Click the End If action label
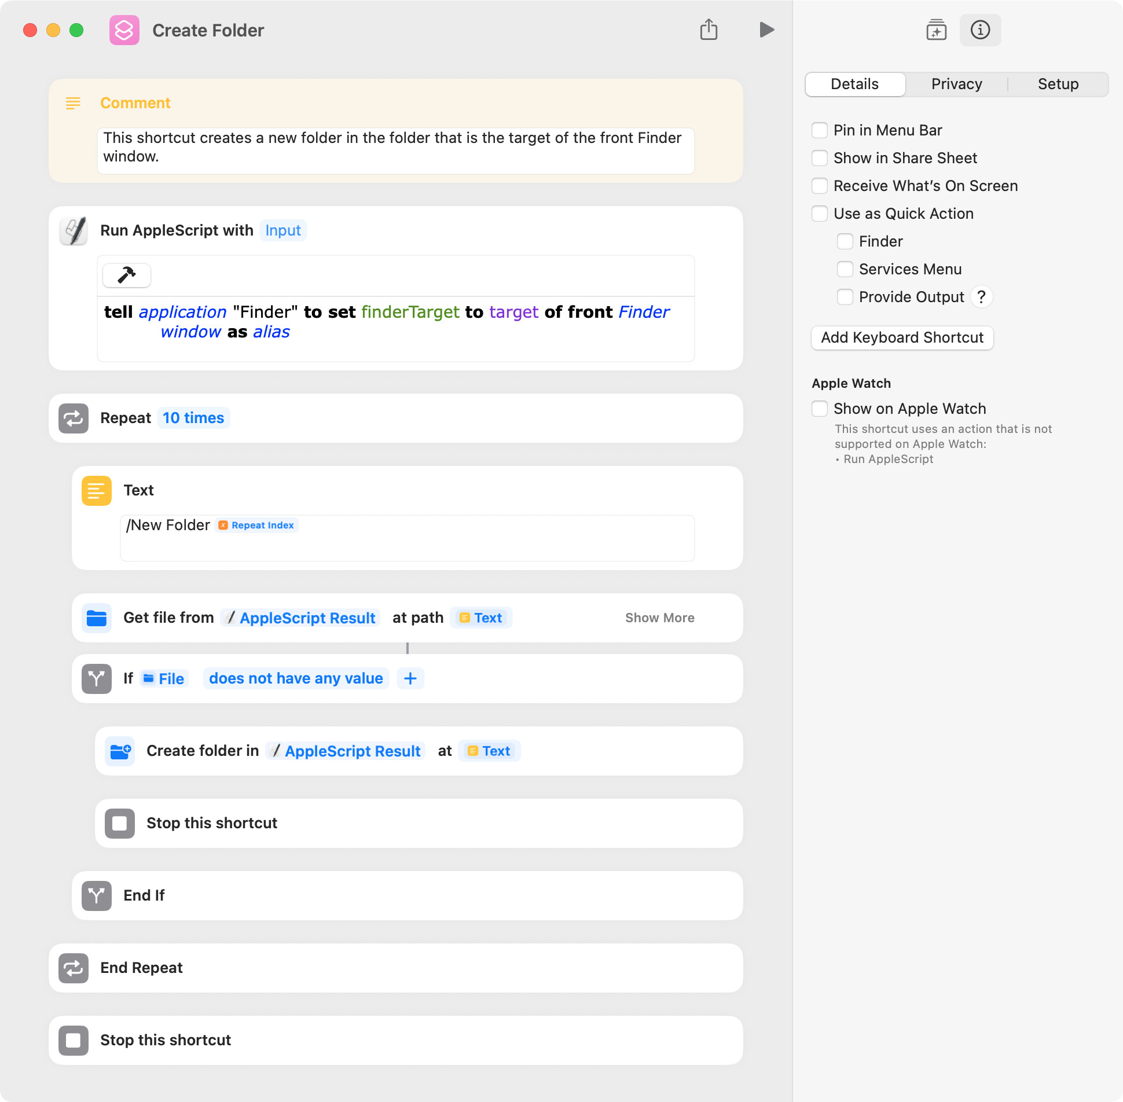1123x1102 pixels. click(144, 895)
